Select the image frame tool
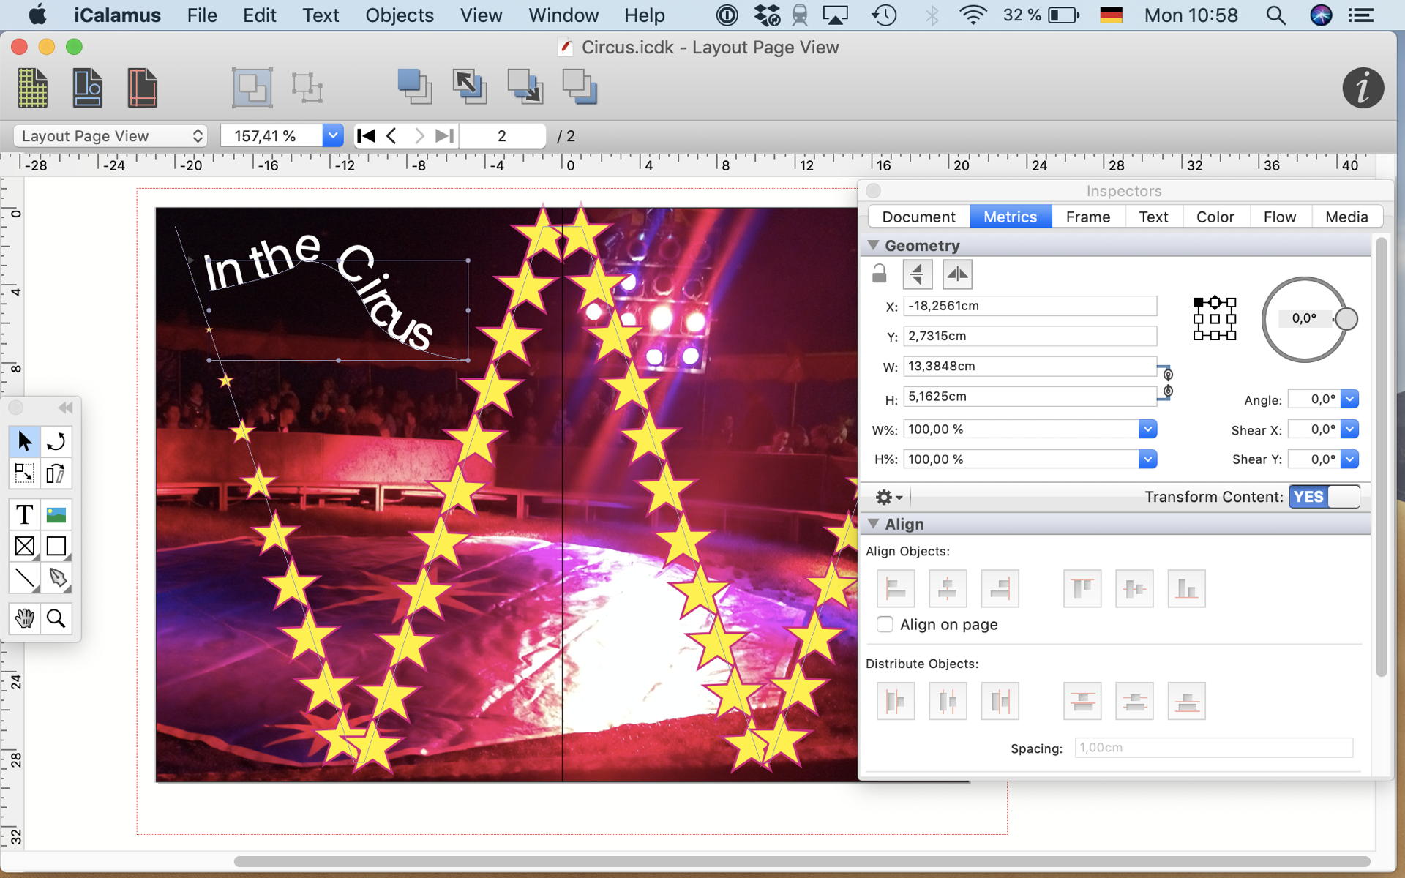The width and height of the screenshot is (1405, 878). (x=56, y=514)
